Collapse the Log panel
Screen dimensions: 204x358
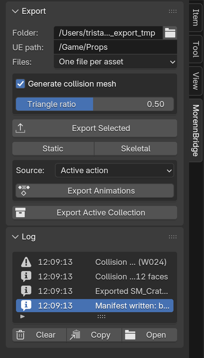(x=15, y=237)
